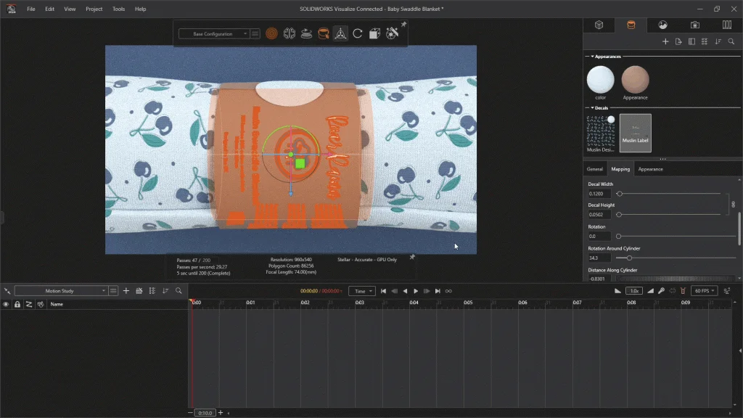Select the Muslin Label decal thumbnail
The width and height of the screenshot is (743, 418).
[635, 132]
